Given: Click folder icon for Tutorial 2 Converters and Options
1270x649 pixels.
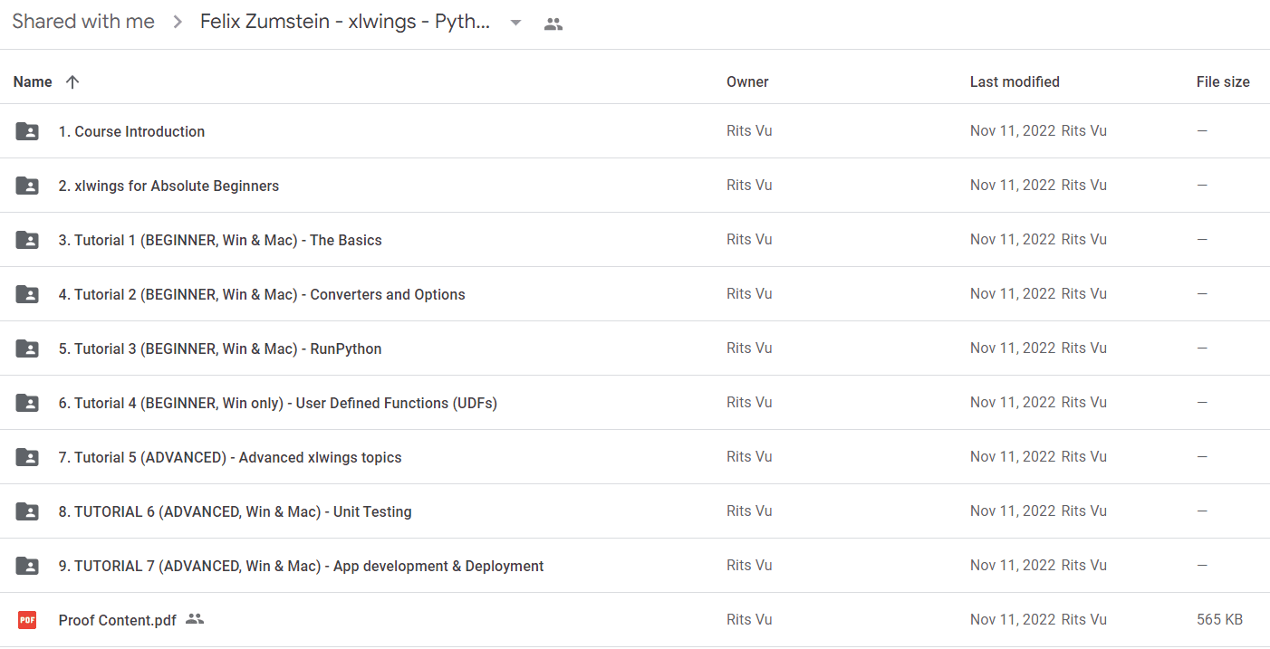Looking at the screenshot, I should (x=27, y=294).
